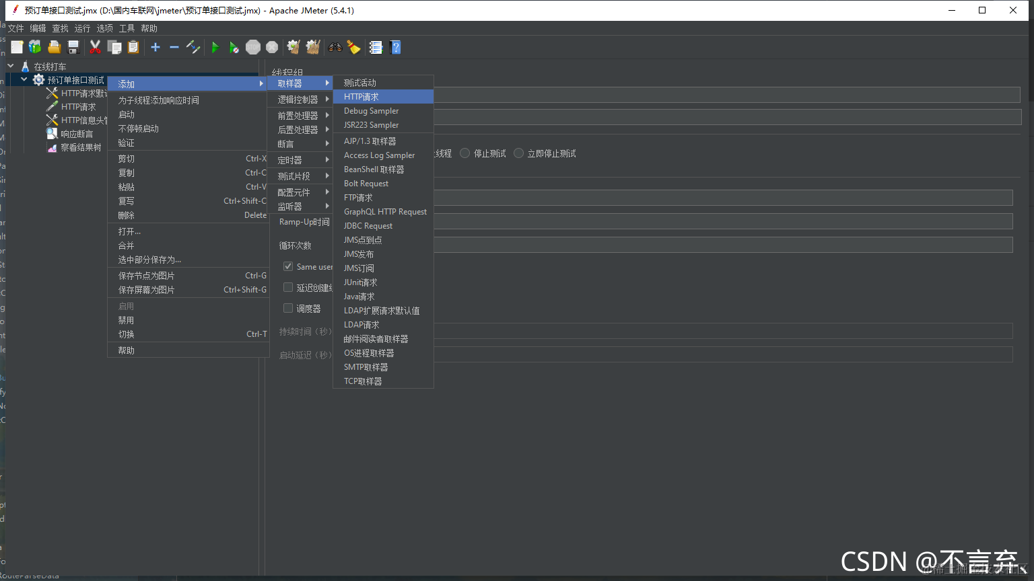Click 不停顿启动 in context menu
The width and height of the screenshot is (1034, 581).
(x=188, y=128)
